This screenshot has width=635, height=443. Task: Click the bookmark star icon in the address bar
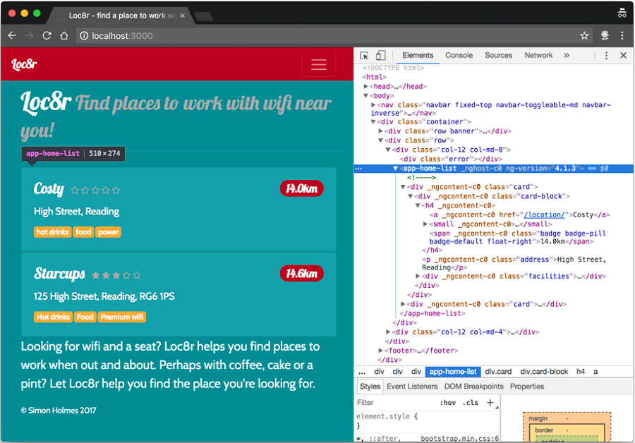pos(583,35)
